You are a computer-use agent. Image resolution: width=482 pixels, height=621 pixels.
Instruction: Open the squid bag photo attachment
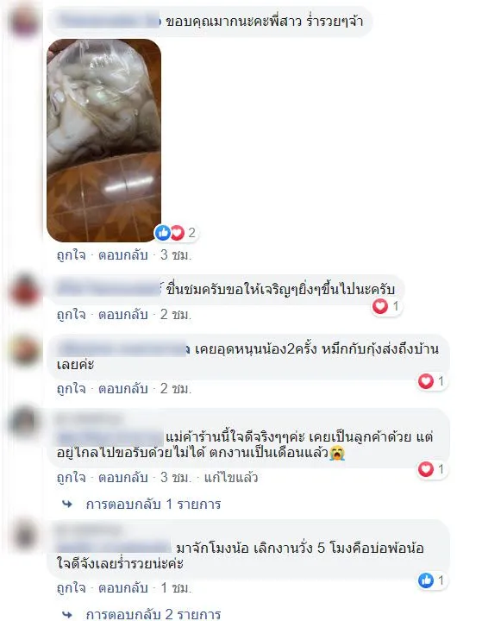coord(103,141)
